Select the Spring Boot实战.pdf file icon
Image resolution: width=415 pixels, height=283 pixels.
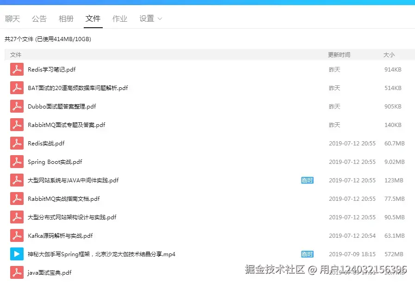point(17,162)
